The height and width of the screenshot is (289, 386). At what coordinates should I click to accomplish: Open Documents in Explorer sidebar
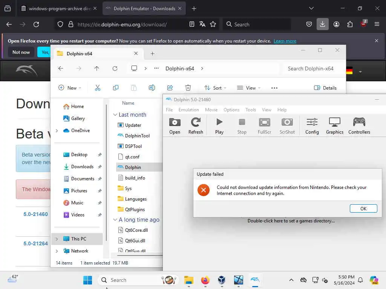coord(83,179)
